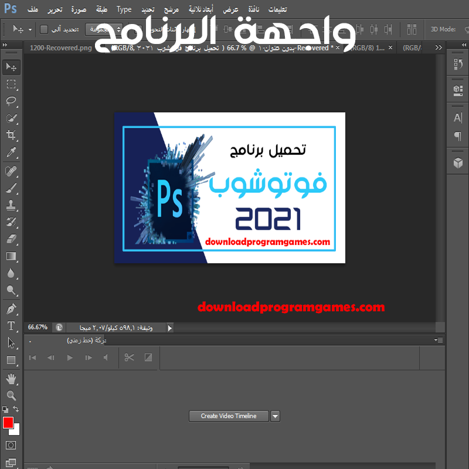Select the Lasso tool
This screenshot has height=469, width=469.
(x=11, y=101)
